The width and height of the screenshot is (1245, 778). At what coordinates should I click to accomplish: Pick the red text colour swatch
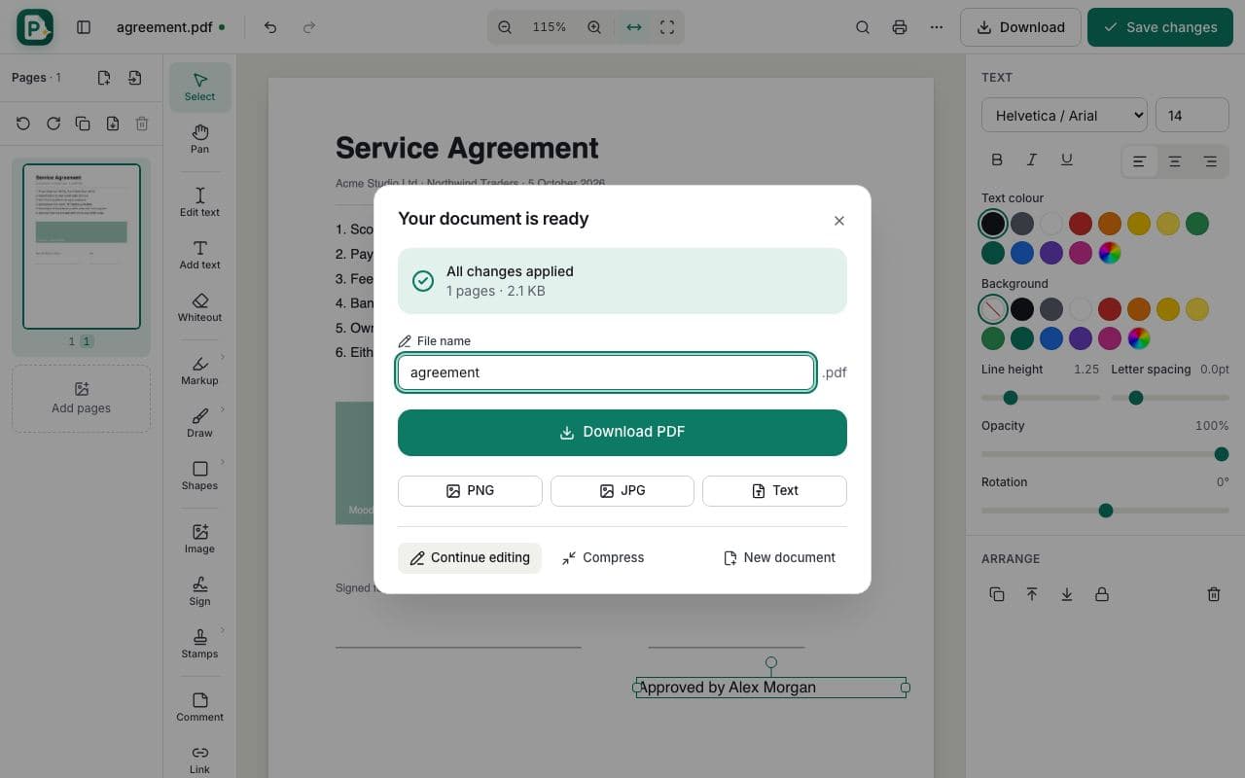[x=1081, y=224]
